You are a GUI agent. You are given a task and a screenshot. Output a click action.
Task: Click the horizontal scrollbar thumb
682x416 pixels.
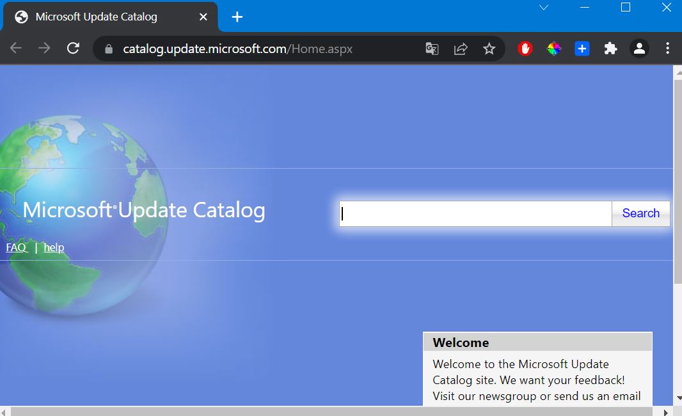pyautogui.click(x=331, y=412)
